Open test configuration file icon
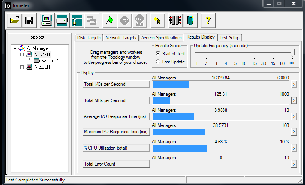The width and height of the screenshot is (305, 185). (x=14, y=20)
